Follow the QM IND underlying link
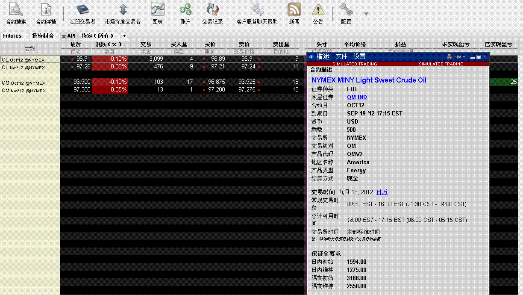 click(x=357, y=97)
